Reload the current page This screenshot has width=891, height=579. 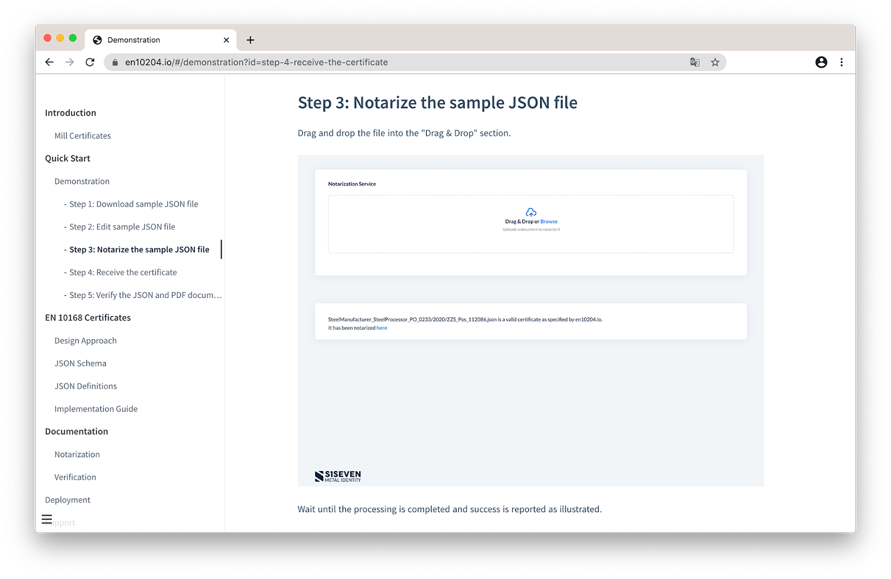(x=90, y=62)
